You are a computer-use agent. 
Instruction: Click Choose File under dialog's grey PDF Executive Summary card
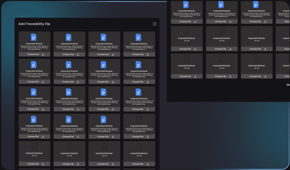(137, 137)
